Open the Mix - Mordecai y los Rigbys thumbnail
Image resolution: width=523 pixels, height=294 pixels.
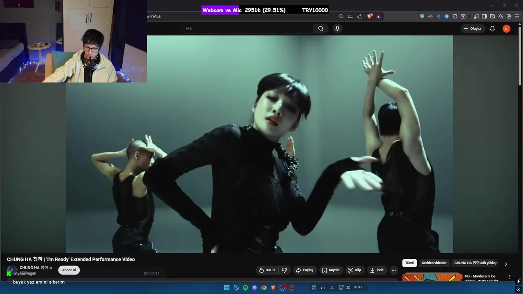point(432,277)
